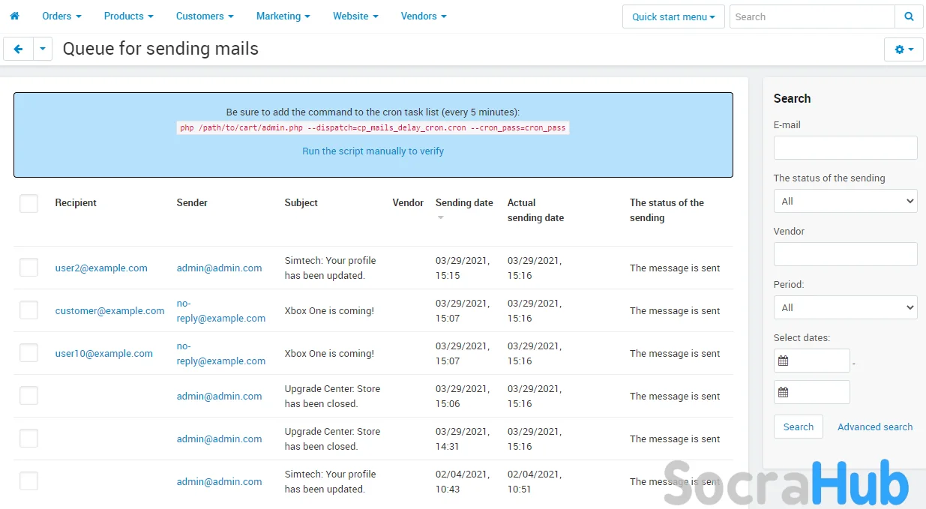Open the Period dropdown
This screenshot has height=509, width=926.
click(x=845, y=307)
